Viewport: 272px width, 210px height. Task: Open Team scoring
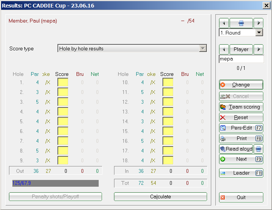[x=241, y=107]
